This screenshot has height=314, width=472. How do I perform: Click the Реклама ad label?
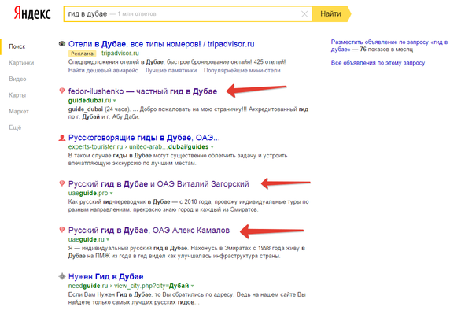tap(82, 54)
